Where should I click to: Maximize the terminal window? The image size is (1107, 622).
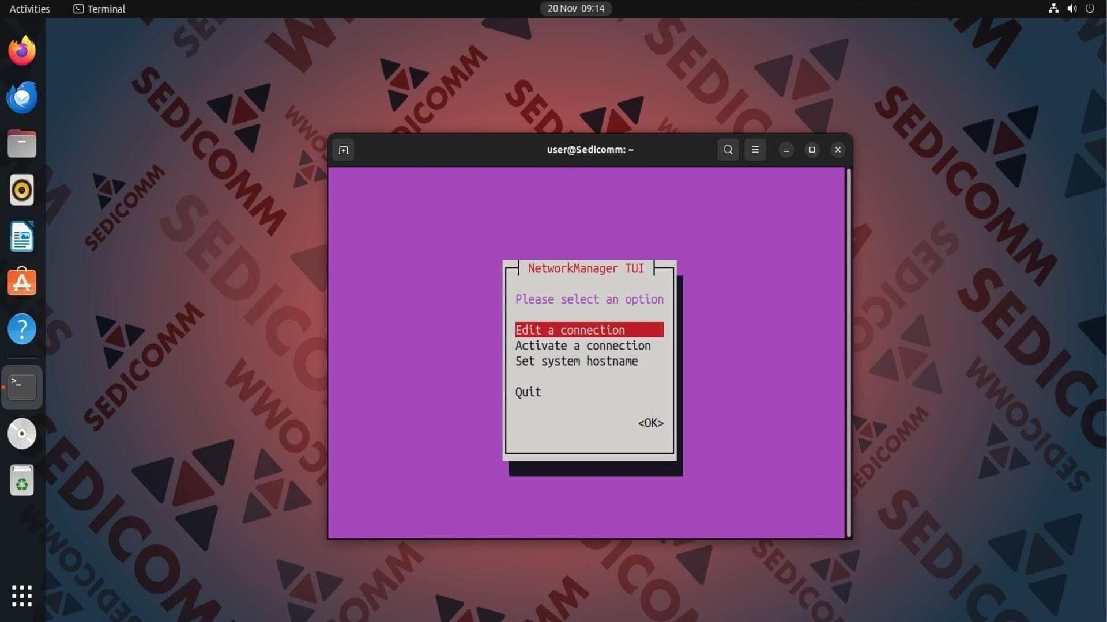812,150
